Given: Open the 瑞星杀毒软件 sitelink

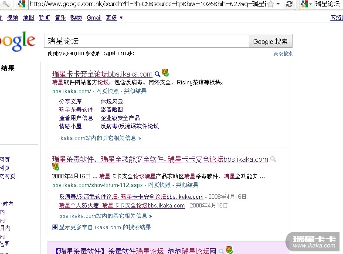Looking at the screenshot, I should (76, 110).
